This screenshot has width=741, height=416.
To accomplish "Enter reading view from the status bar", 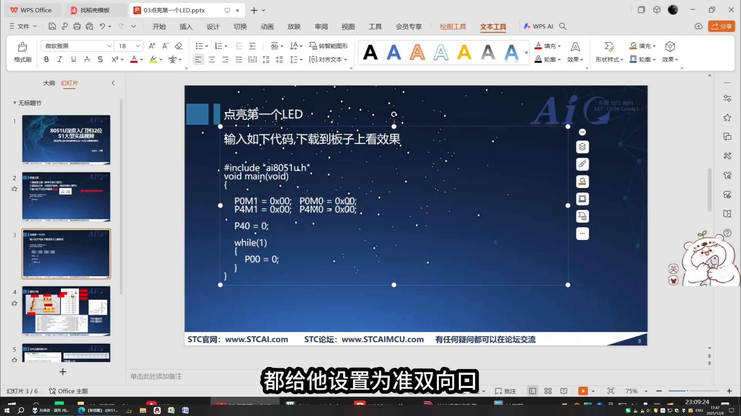I will pyautogui.click(x=563, y=391).
